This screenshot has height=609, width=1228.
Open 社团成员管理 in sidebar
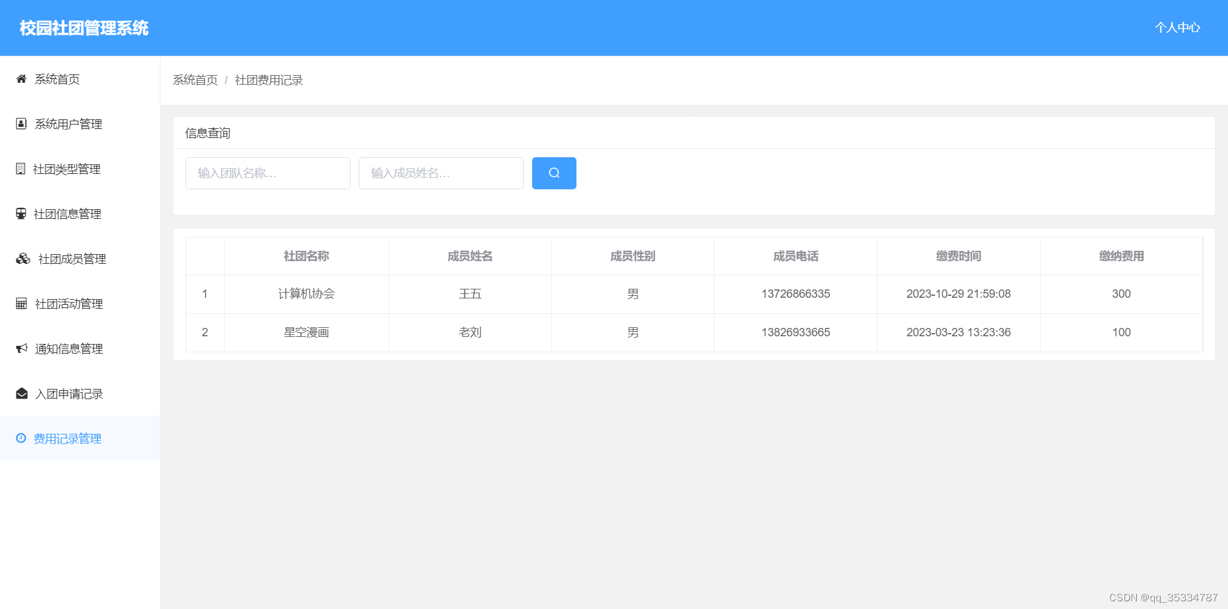click(x=80, y=259)
